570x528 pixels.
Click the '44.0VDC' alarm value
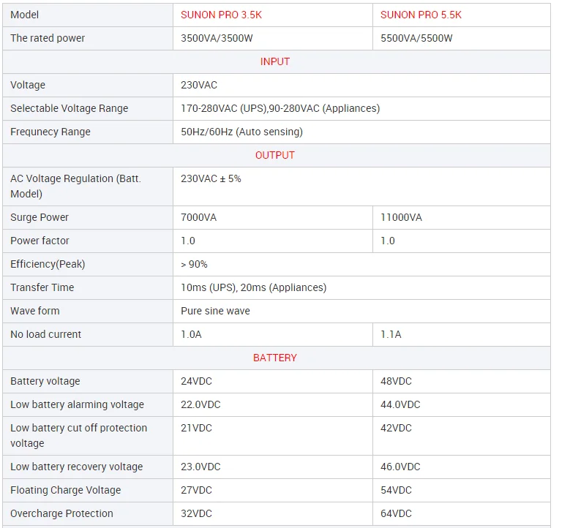[400, 404]
